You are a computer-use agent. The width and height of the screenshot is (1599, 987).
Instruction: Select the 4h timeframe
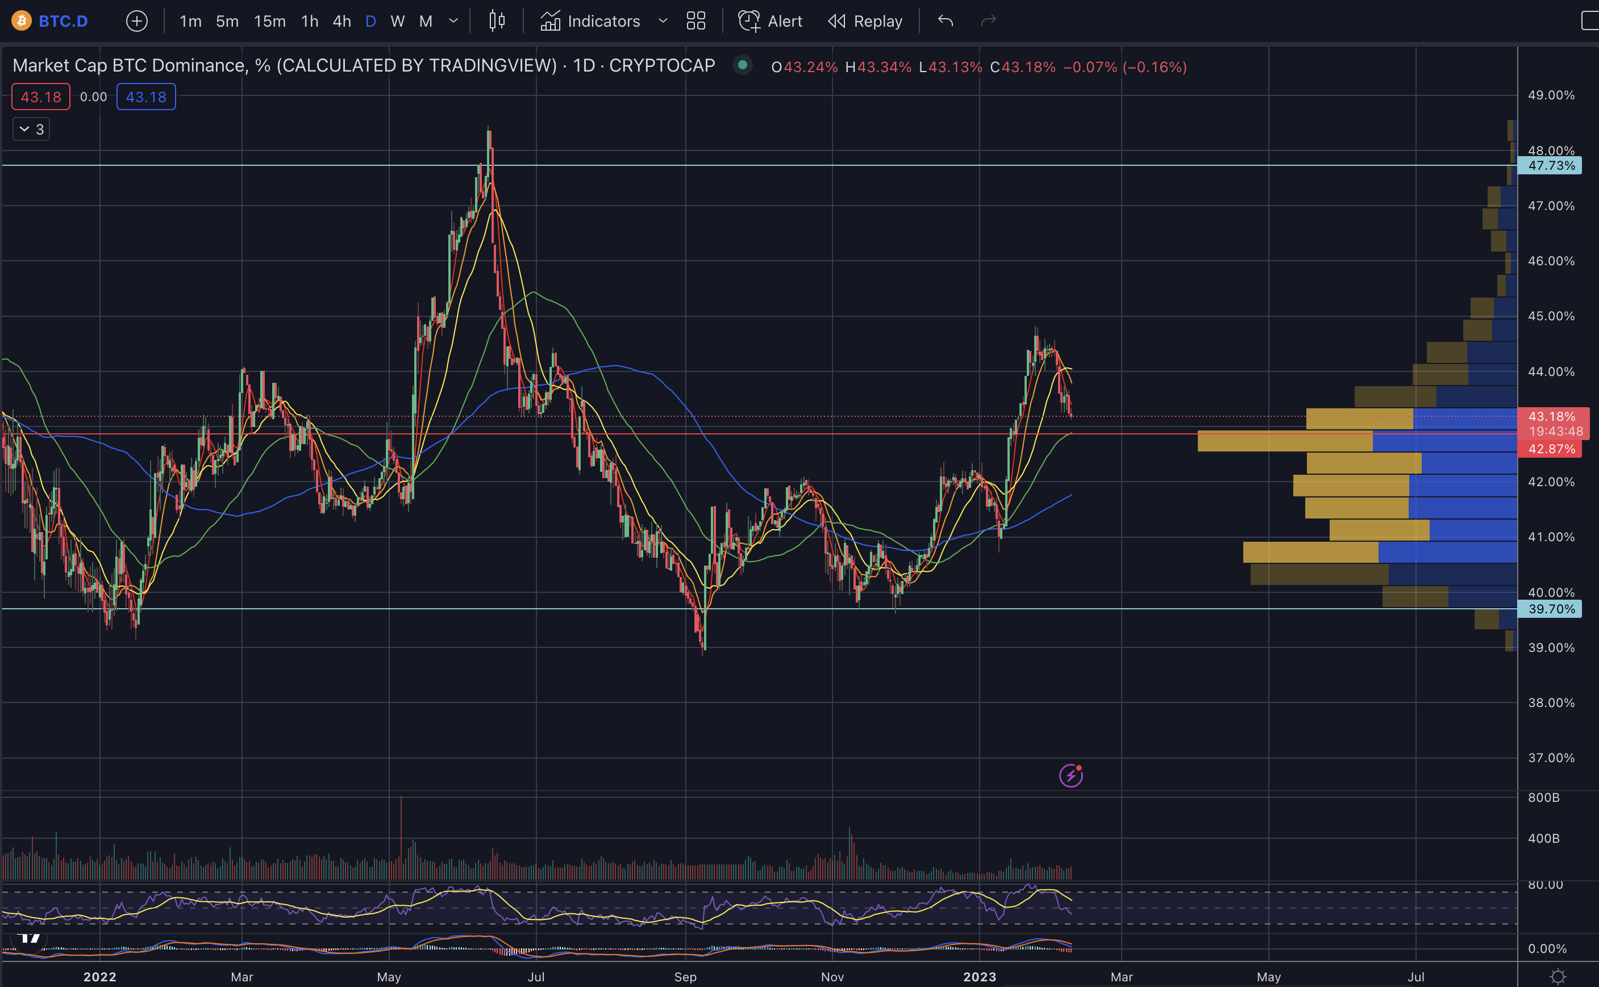click(342, 22)
